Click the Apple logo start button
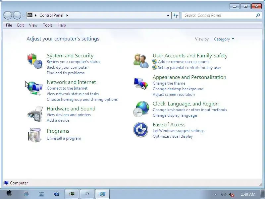 click(x=9, y=193)
